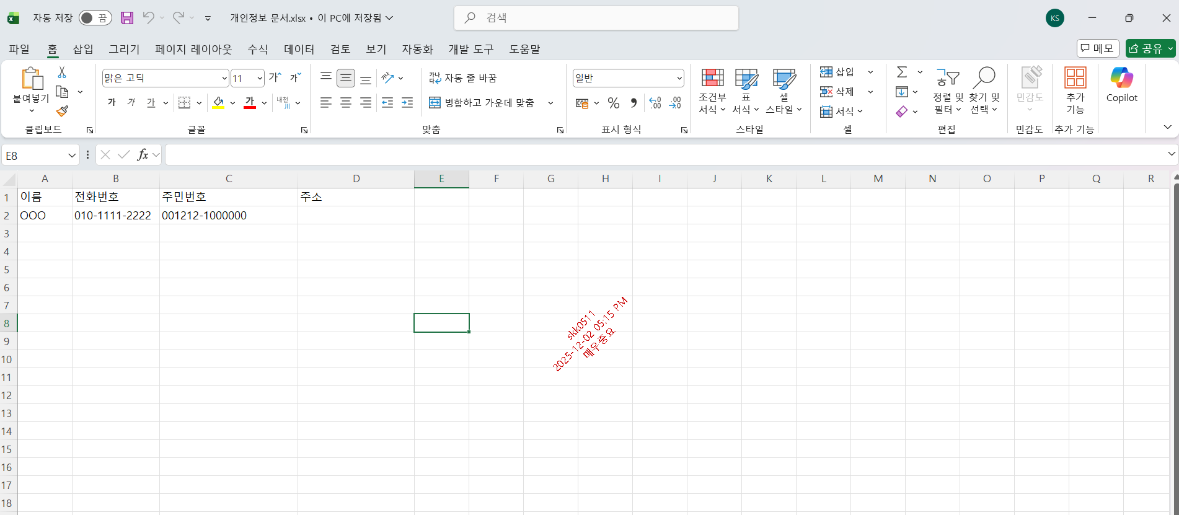Image resolution: width=1179 pixels, height=515 pixels.
Task: Expand the number format dropdown
Action: (679, 78)
